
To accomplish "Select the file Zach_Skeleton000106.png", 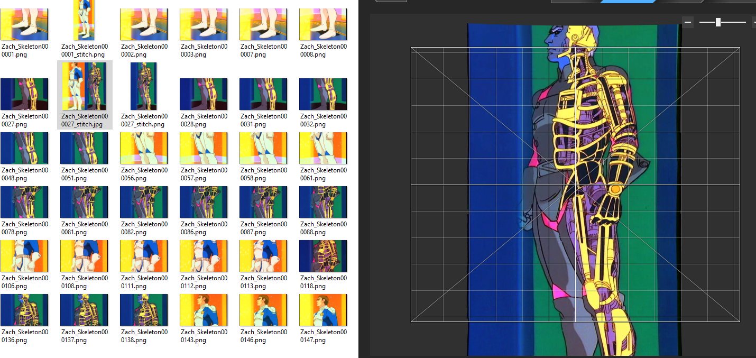I will 25,265.
